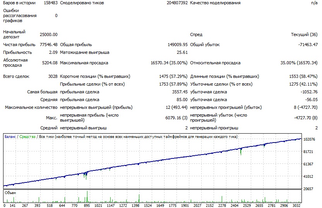This screenshot has height=208, width=322.
Task: Select gross profit value 149009.95
Action: (178, 45)
